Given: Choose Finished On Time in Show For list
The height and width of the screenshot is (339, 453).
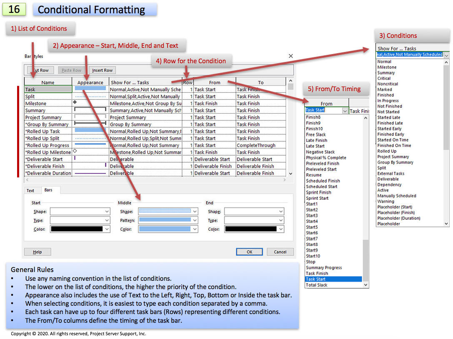Looking at the screenshot, I should (x=394, y=145).
